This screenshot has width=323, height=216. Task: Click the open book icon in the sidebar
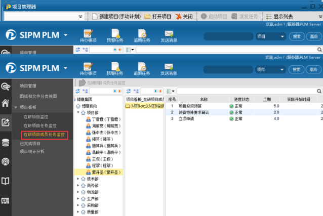(6, 181)
